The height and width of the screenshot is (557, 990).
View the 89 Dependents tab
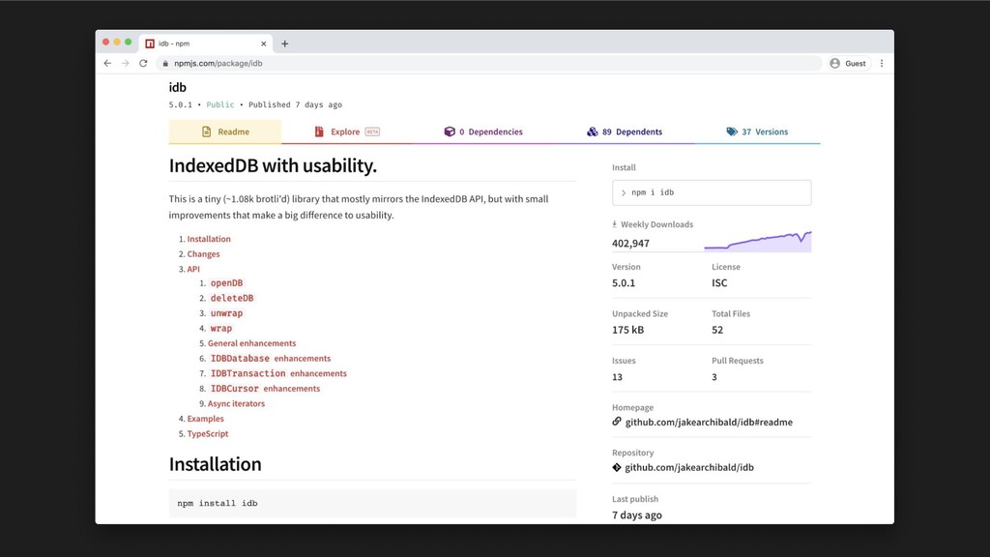[625, 132]
